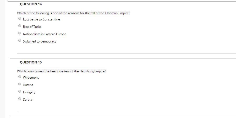
Task: Click the 'Serbia' answer label
Action: click(x=28, y=100)
